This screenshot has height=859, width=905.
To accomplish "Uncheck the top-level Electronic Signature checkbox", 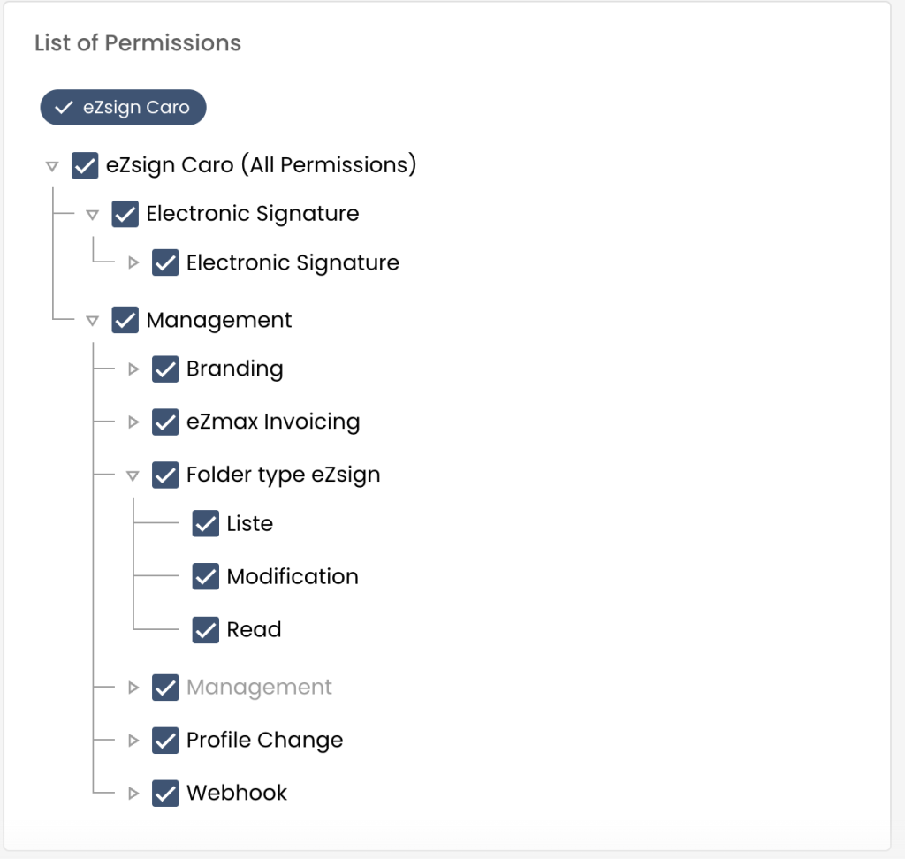I will pyautogui.click(x=125, y=214).
